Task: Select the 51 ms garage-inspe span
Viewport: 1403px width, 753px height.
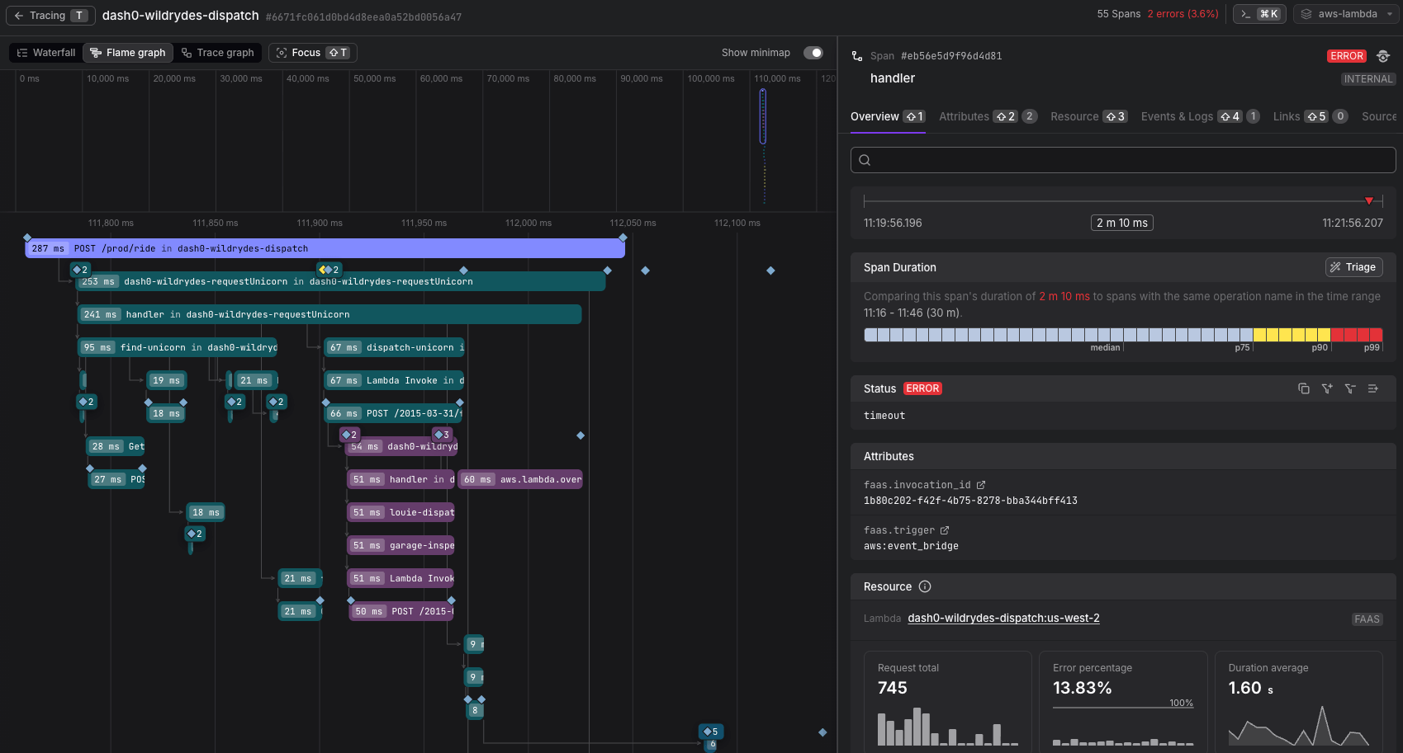Action: coord(401,545)
